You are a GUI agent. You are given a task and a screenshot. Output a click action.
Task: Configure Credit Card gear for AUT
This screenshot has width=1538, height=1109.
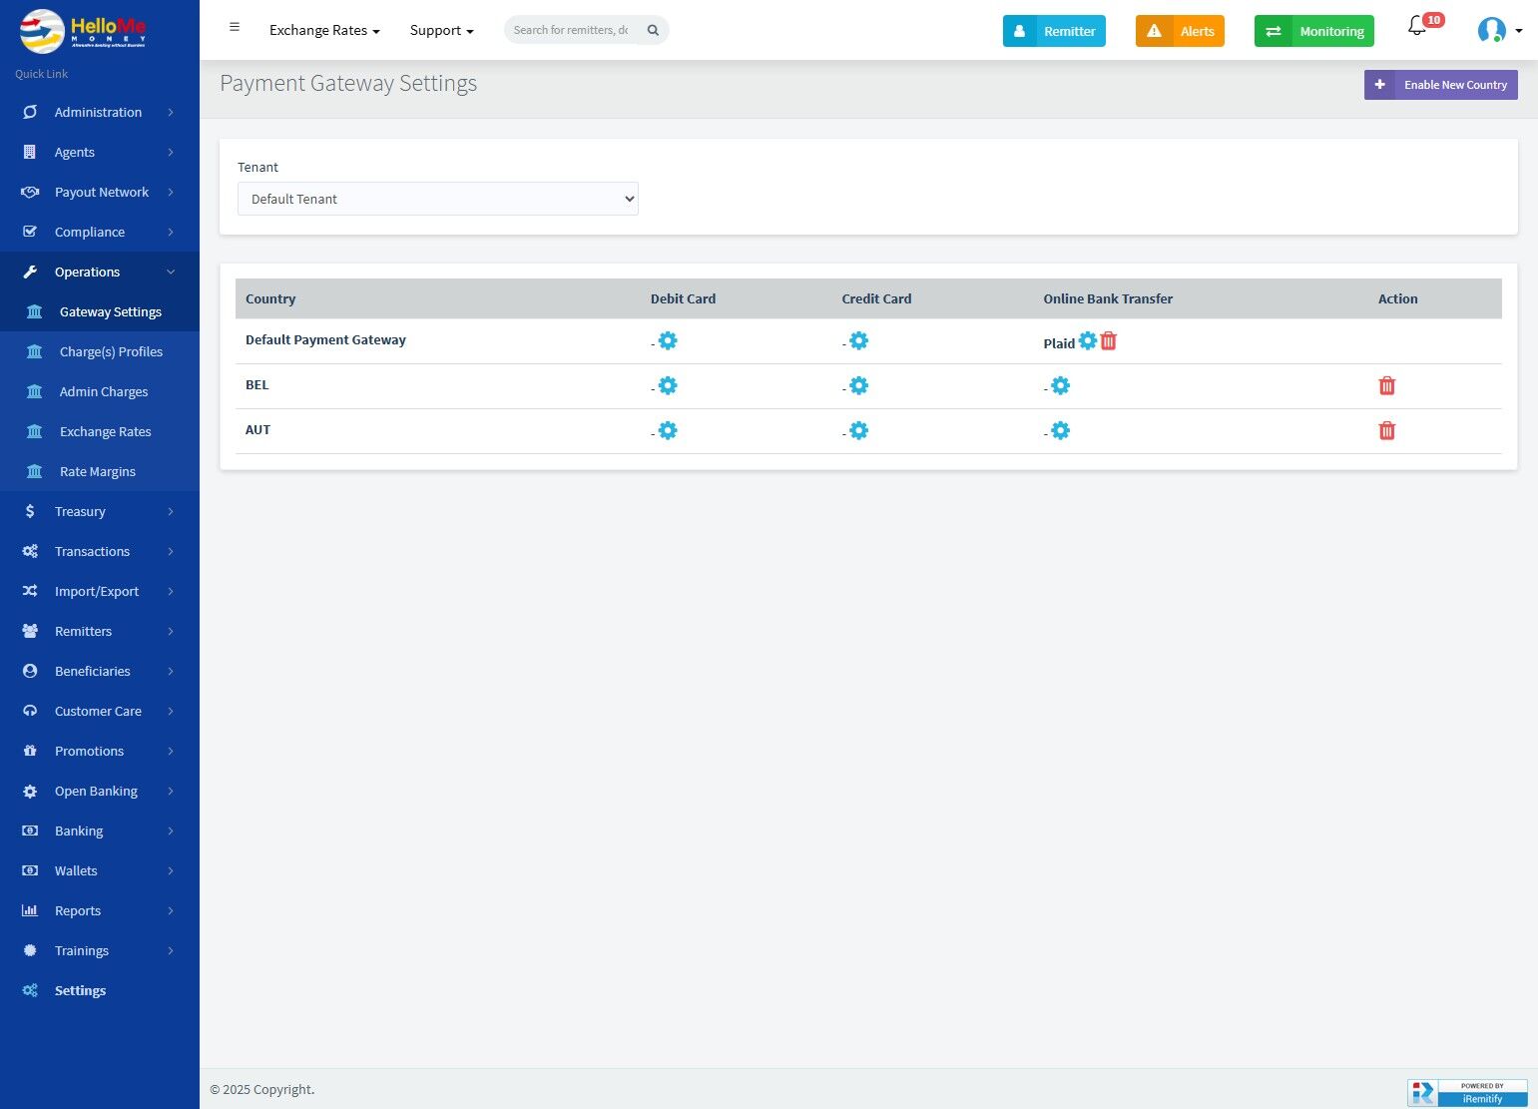click(858, 430)
